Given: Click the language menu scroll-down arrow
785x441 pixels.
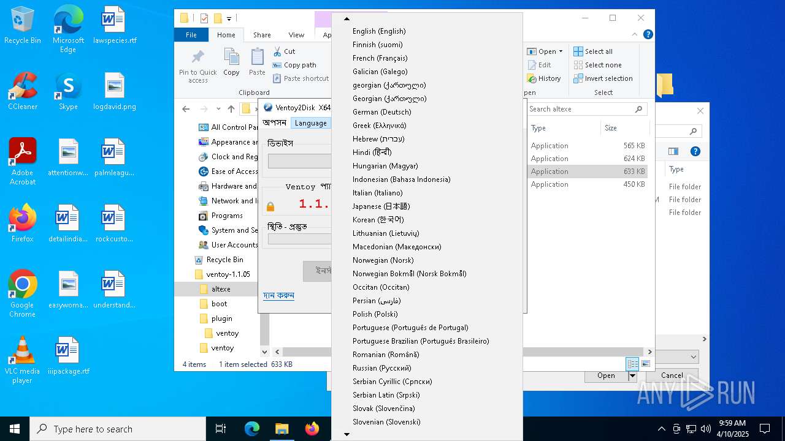Looking at the screenshot, I should [x=347, y=434].
